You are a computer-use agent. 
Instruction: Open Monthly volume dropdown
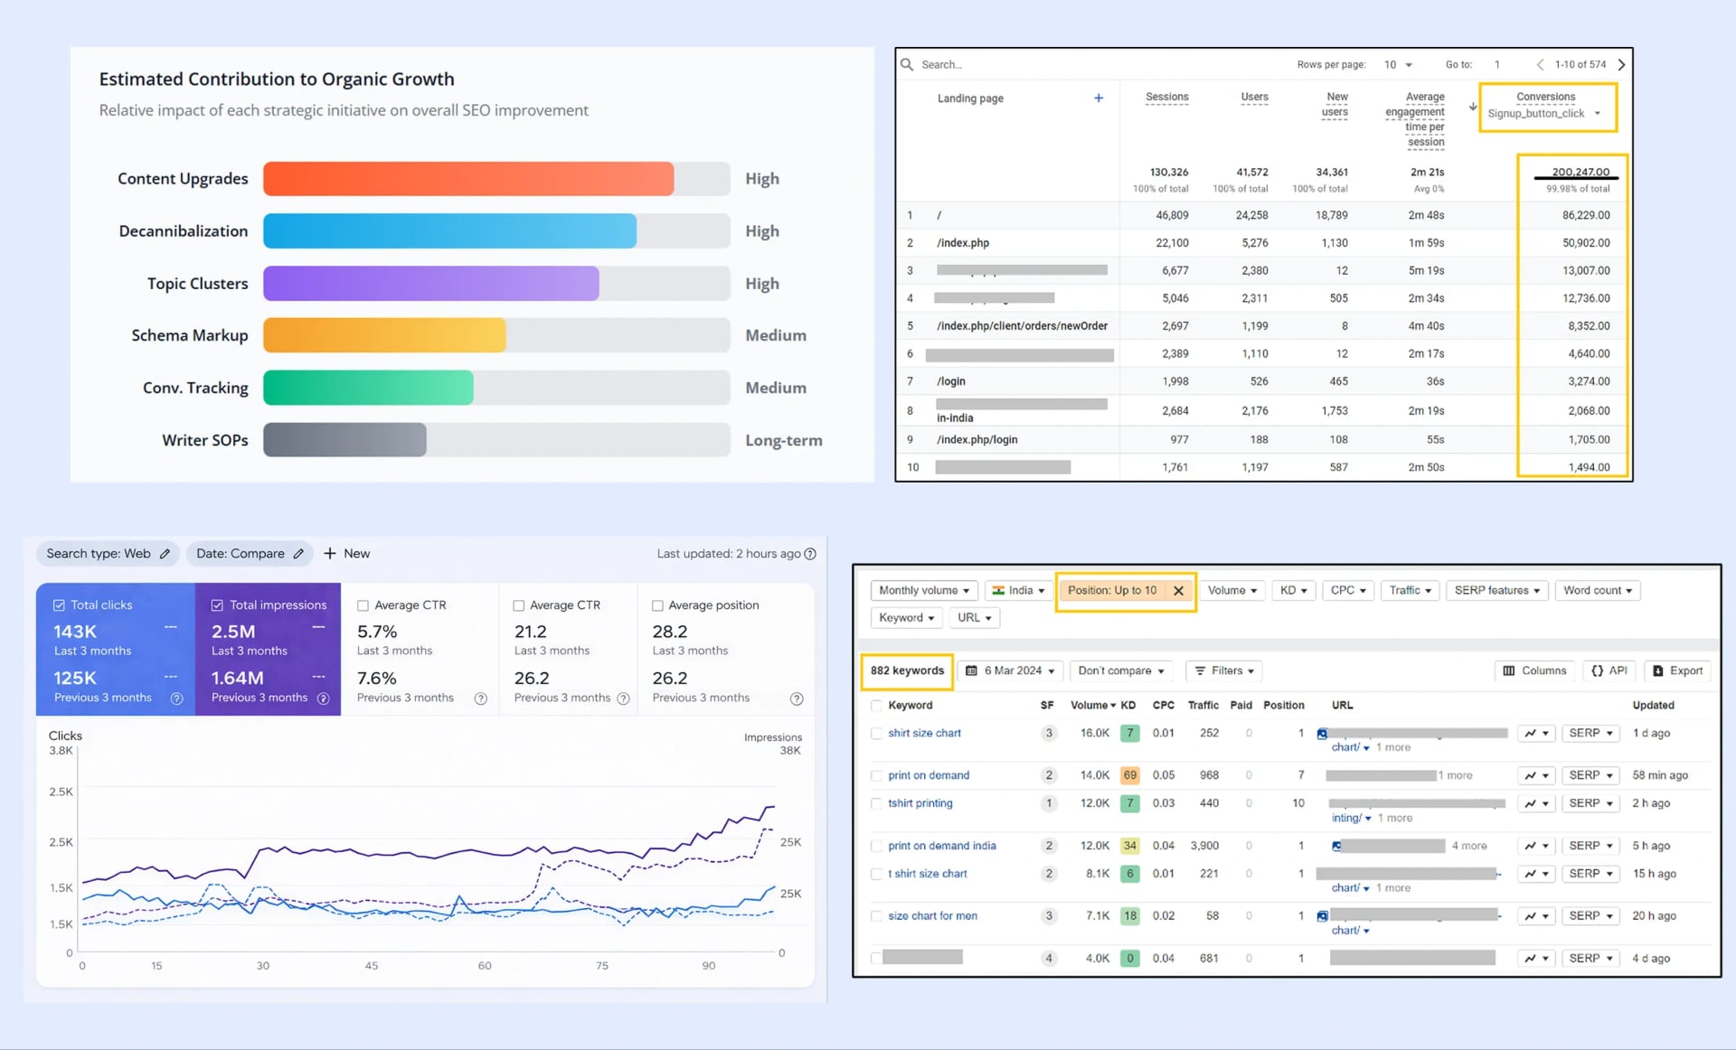[x=924, y=590]
